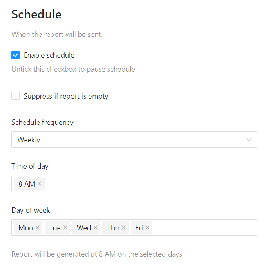Remove the 8 AM time tag
Screen dimensions: 274x268
(40, 184)
